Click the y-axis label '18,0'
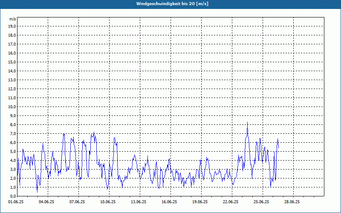The image size is (341, 213). pos(12,35)
